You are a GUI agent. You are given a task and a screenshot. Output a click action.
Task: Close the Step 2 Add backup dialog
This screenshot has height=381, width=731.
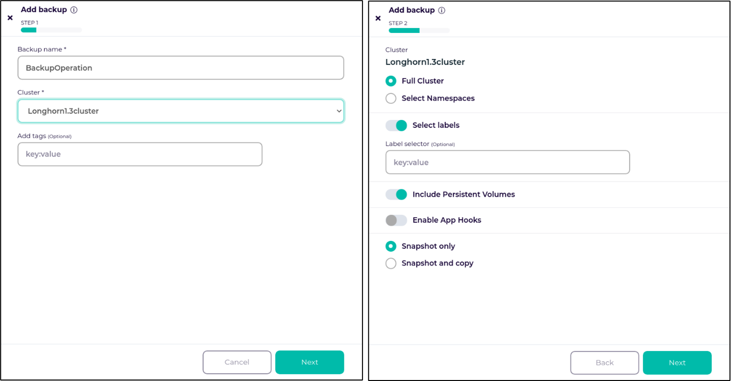coord(378,19)
